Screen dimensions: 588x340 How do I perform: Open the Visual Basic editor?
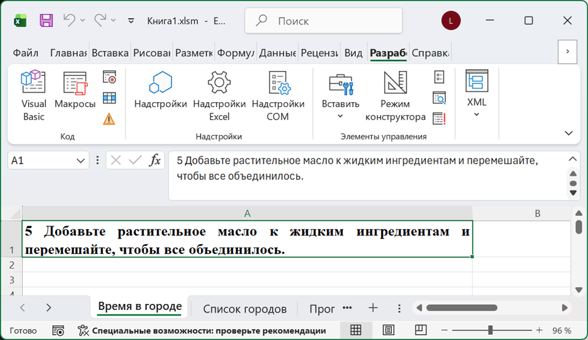33,95
